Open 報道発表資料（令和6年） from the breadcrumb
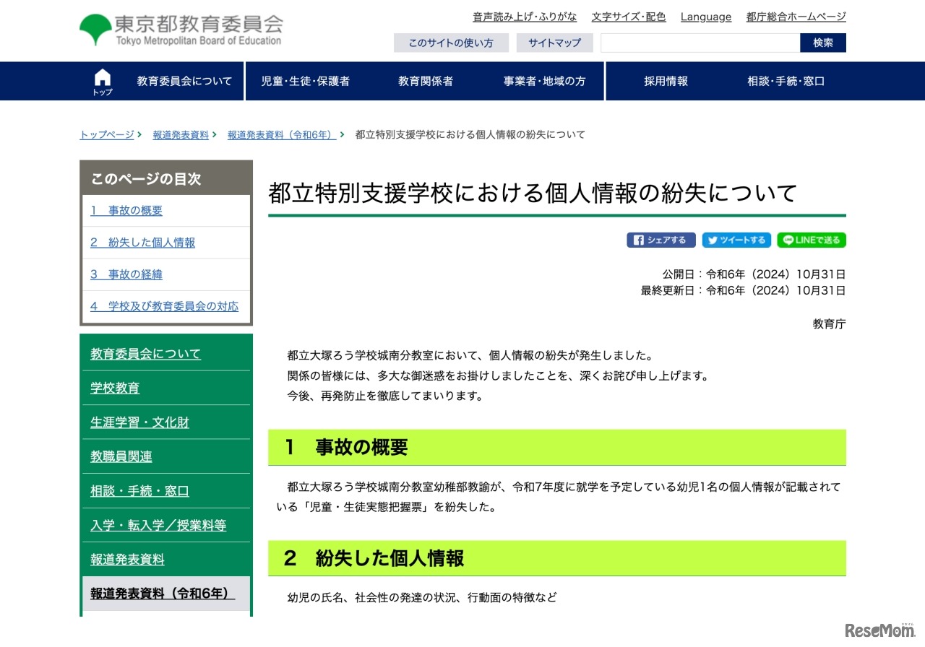The image size is (925, 647). 280,134
